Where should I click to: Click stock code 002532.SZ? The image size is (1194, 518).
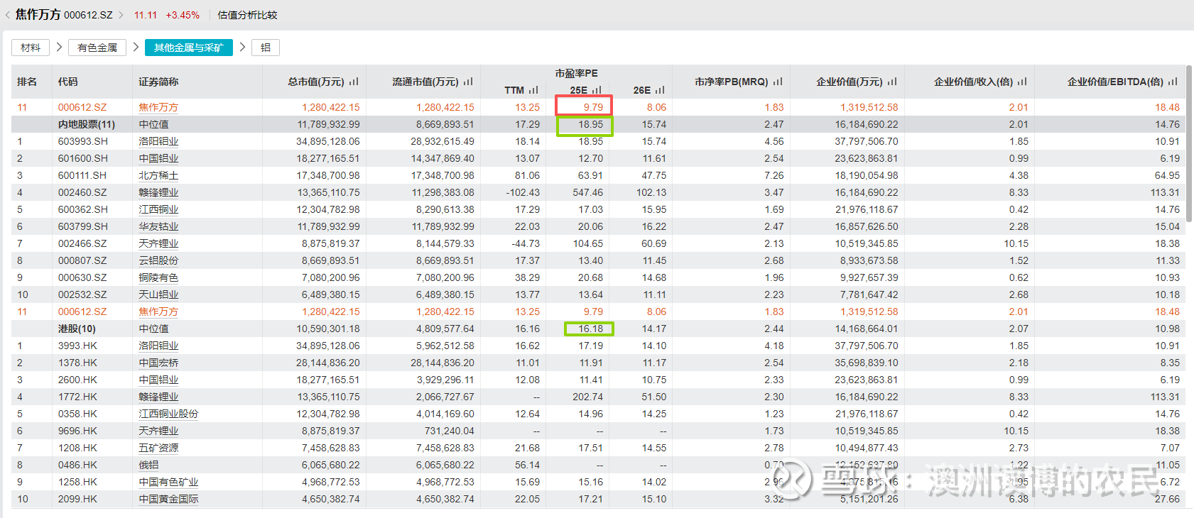coord(82,294)
